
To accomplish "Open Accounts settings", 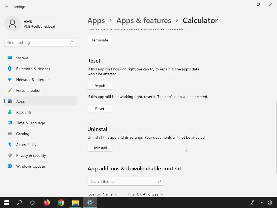I will [41, 112].
